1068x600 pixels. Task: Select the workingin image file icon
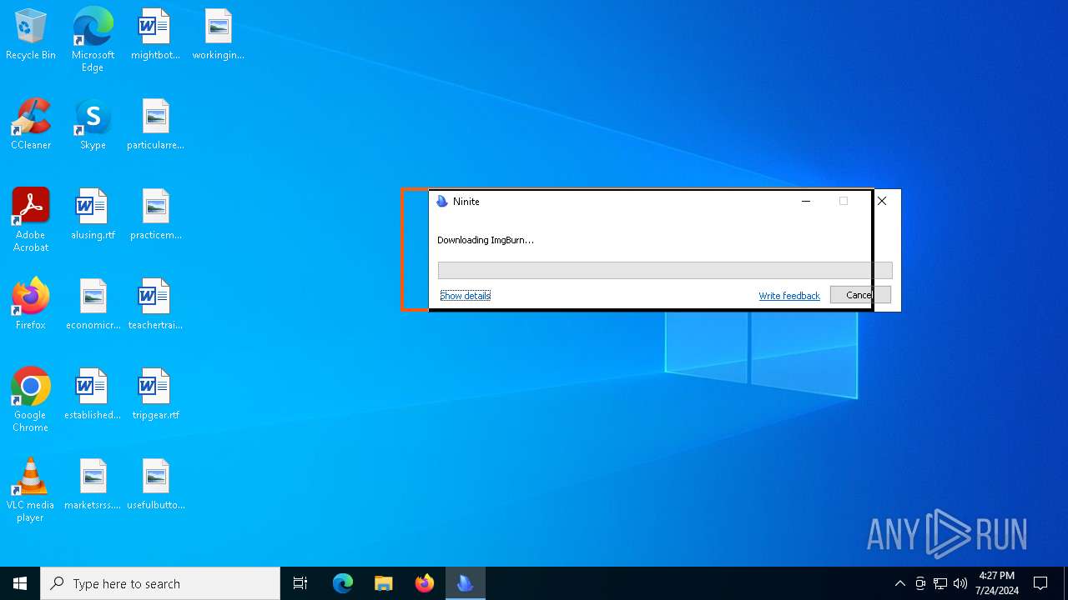click(218, 35)
